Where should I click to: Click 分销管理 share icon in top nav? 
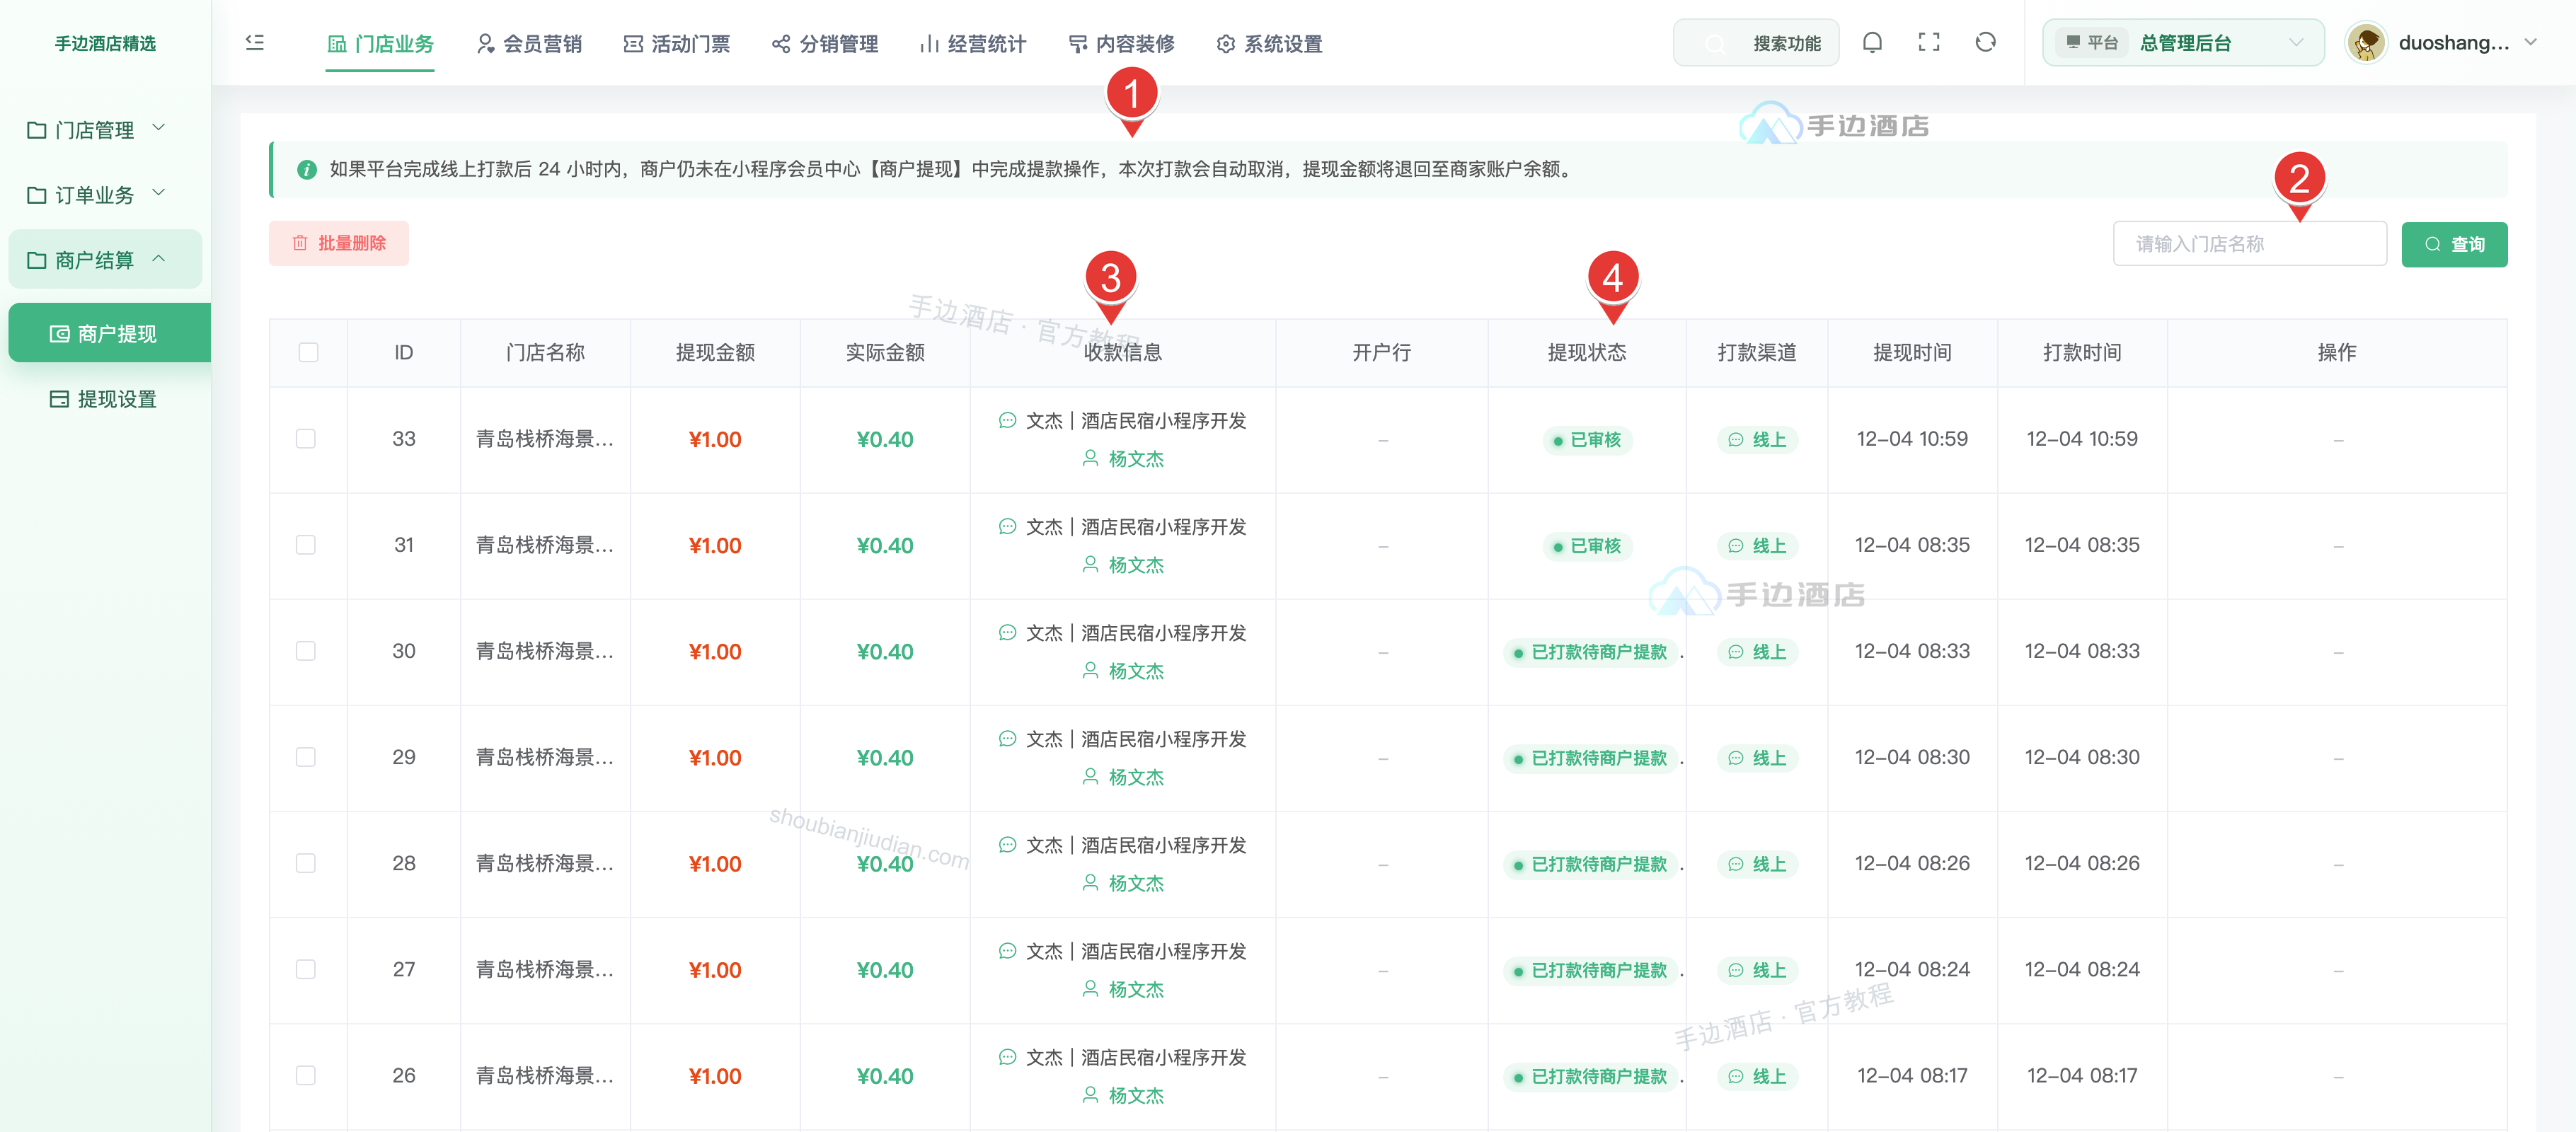click(x=781, y=44)
